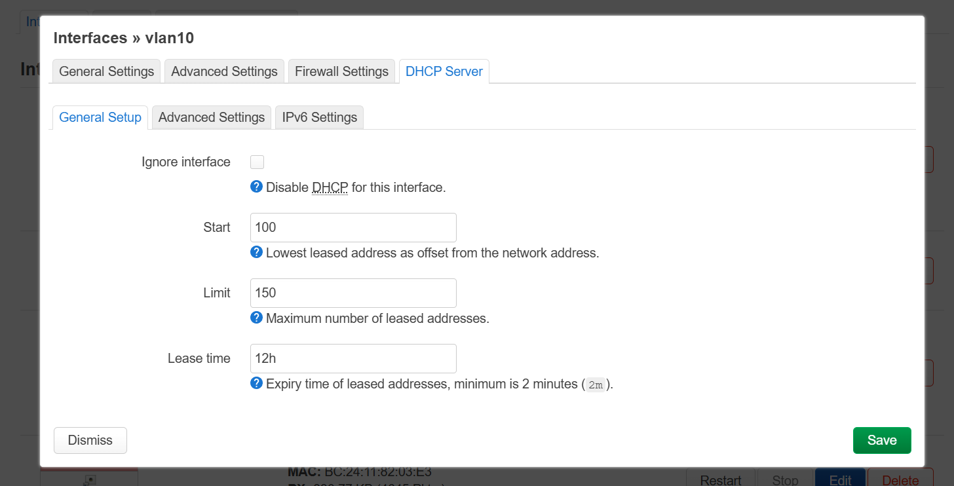
Task: Click the Start offset input field
Action: (x=353, y=227)
